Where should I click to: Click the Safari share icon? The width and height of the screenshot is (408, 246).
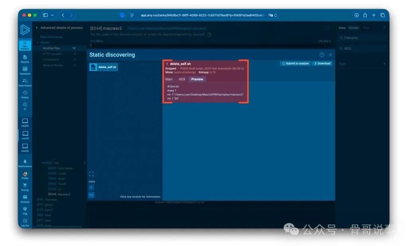pos(365,15)
